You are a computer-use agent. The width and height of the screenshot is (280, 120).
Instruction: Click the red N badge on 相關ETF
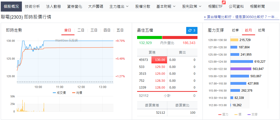pyautogui.click(x=223, y=3)
